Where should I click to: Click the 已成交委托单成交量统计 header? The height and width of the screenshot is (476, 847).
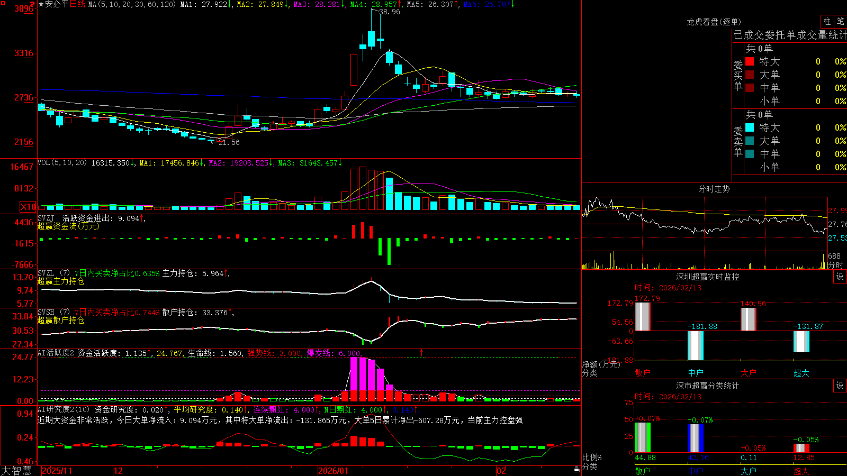pos(790,35)
